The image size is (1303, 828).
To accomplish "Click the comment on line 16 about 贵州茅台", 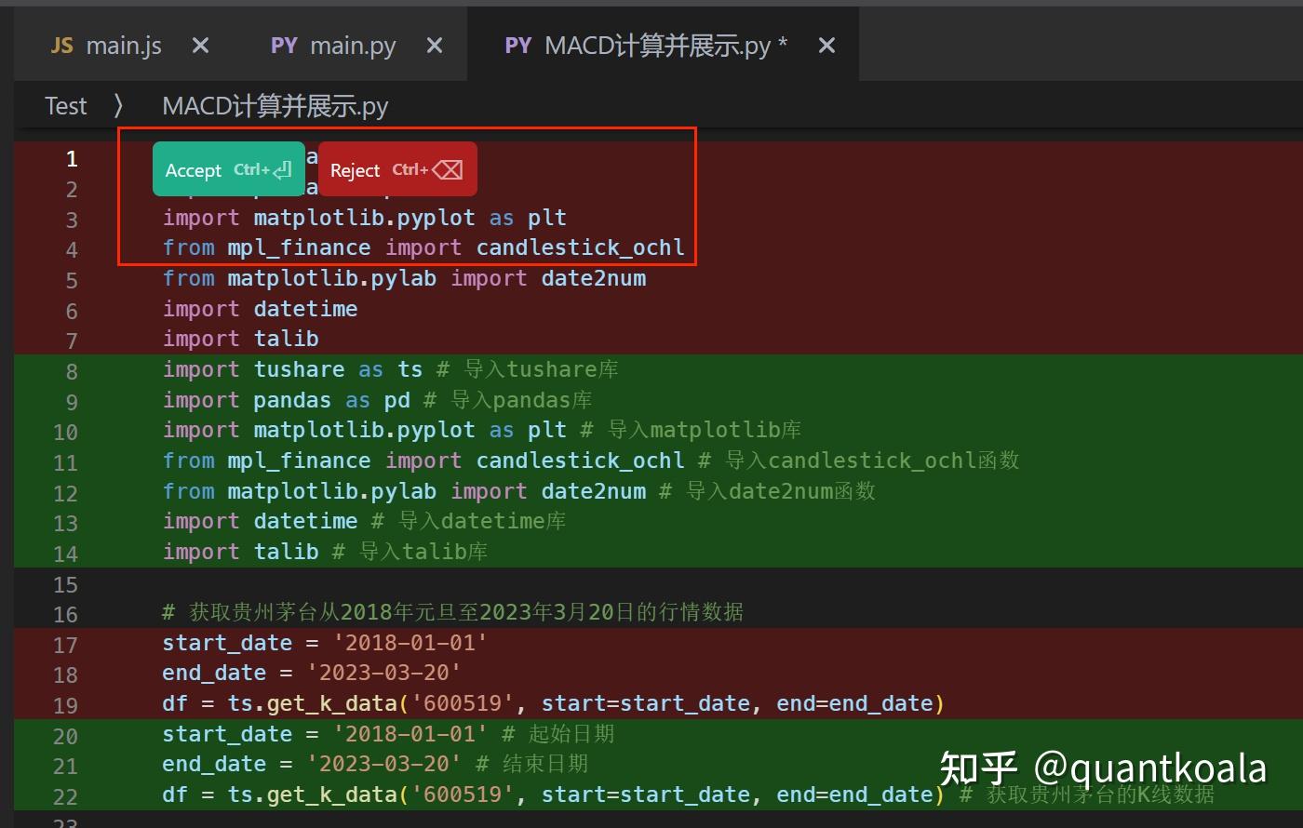I will 453,612.
